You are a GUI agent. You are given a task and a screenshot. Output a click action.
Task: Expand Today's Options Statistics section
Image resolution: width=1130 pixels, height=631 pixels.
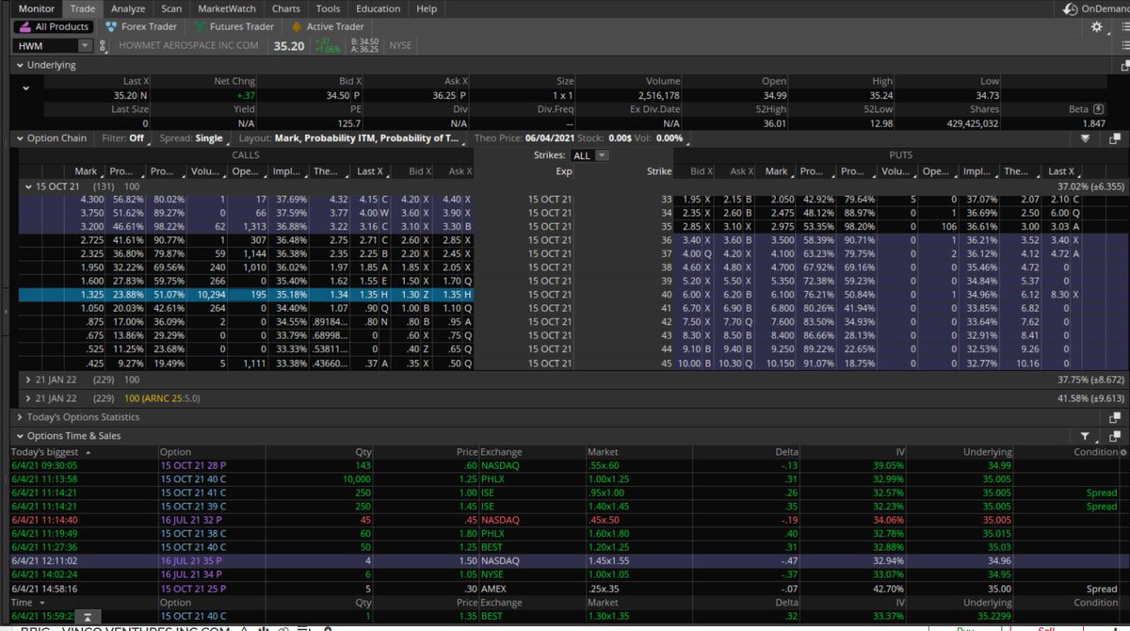(x=20, y=417)
